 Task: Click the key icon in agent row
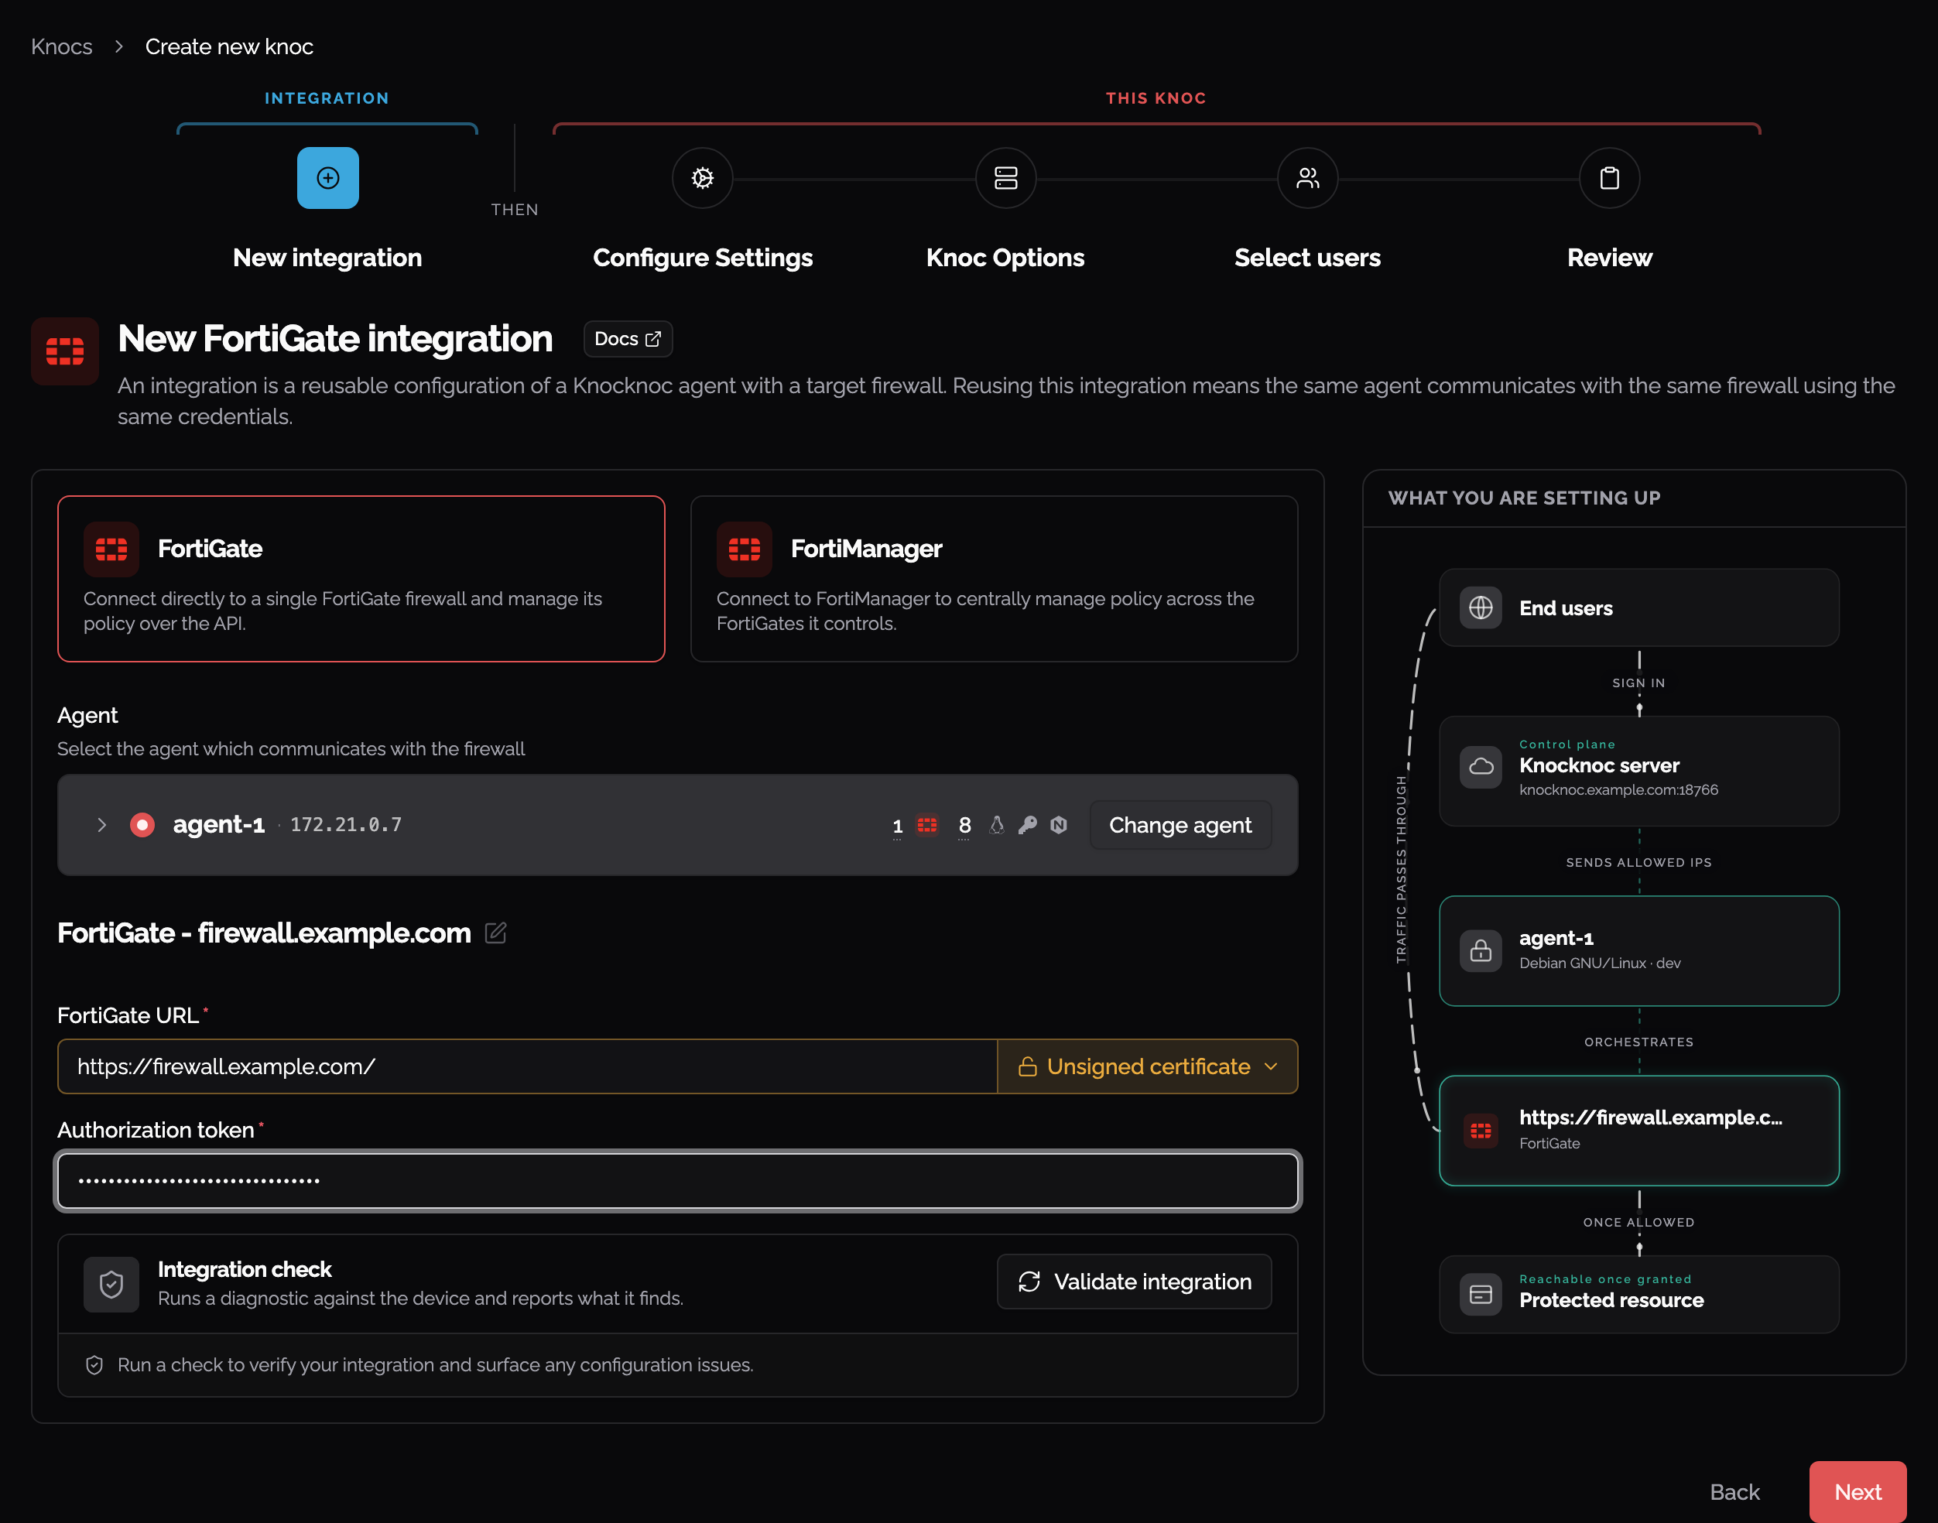point(1027,825)
